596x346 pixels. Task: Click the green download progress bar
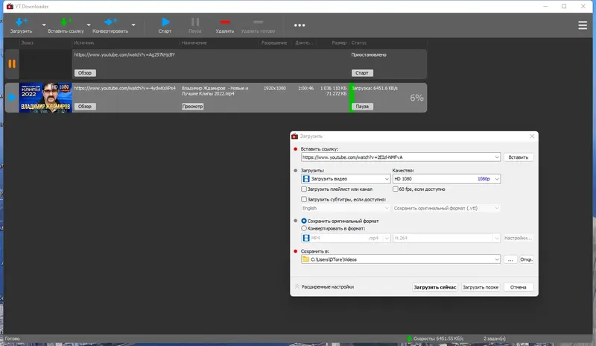pos(352,98)
